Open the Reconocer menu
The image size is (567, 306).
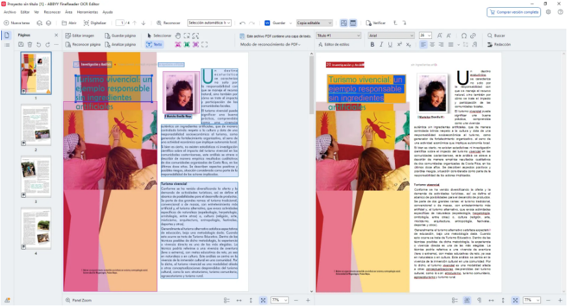click(x=51, y=12)
